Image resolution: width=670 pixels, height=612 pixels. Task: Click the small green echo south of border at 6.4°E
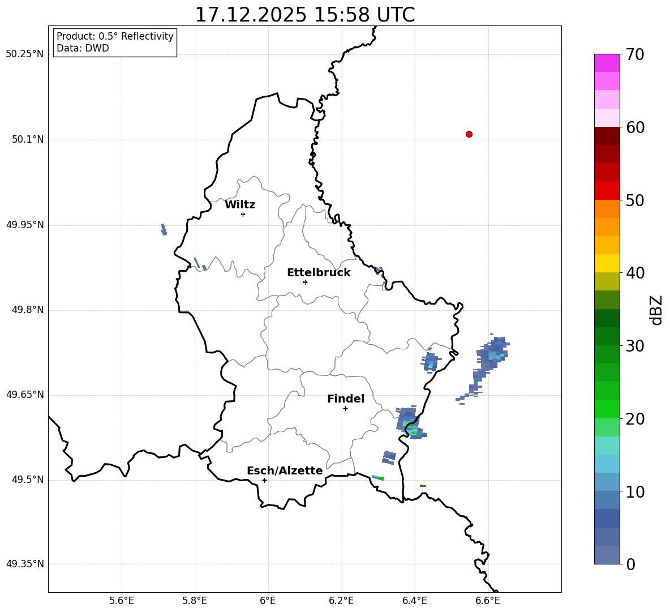coord(423,486)
